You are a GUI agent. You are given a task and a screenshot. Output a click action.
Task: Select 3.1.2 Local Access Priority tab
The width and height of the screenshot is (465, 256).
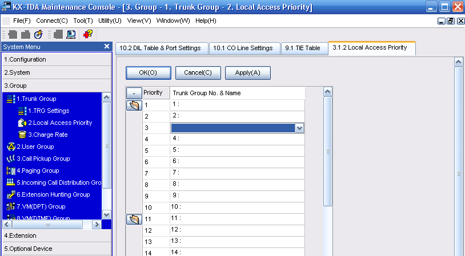tap(371, 48)
